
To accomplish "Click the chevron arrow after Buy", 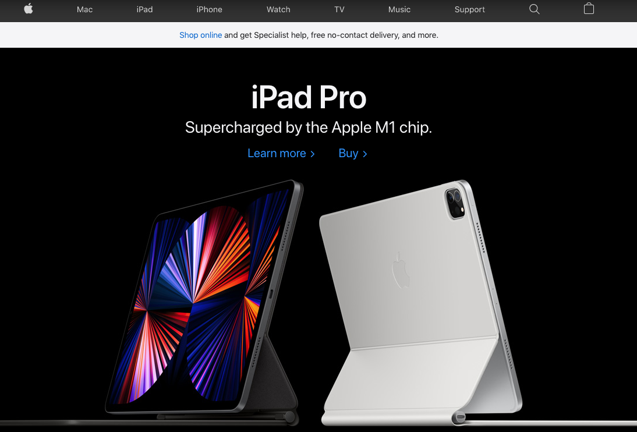I will point(365,154).
